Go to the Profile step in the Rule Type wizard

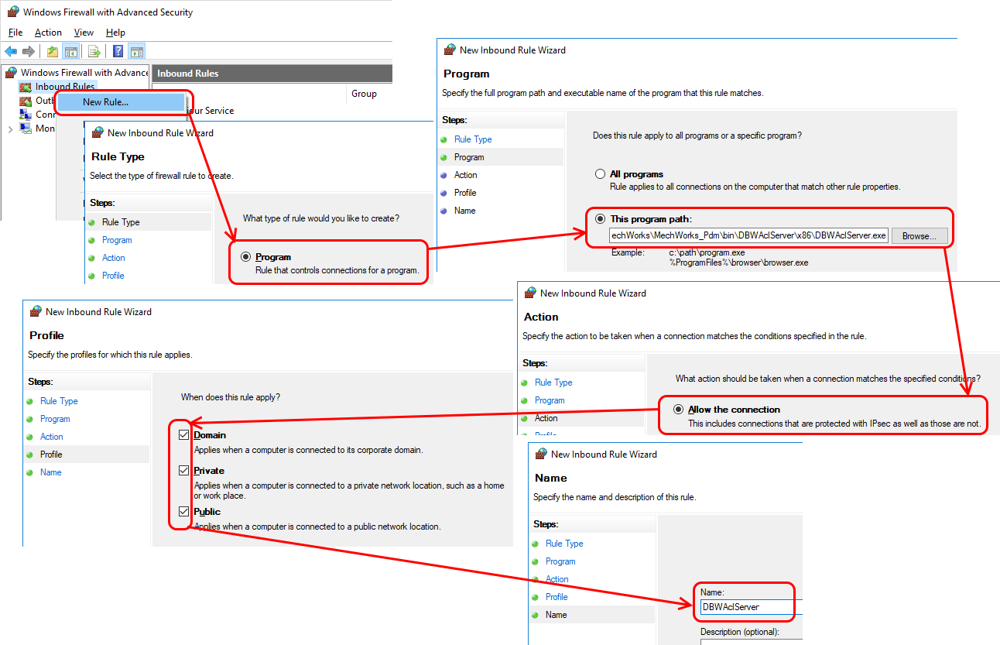point(113,276)
